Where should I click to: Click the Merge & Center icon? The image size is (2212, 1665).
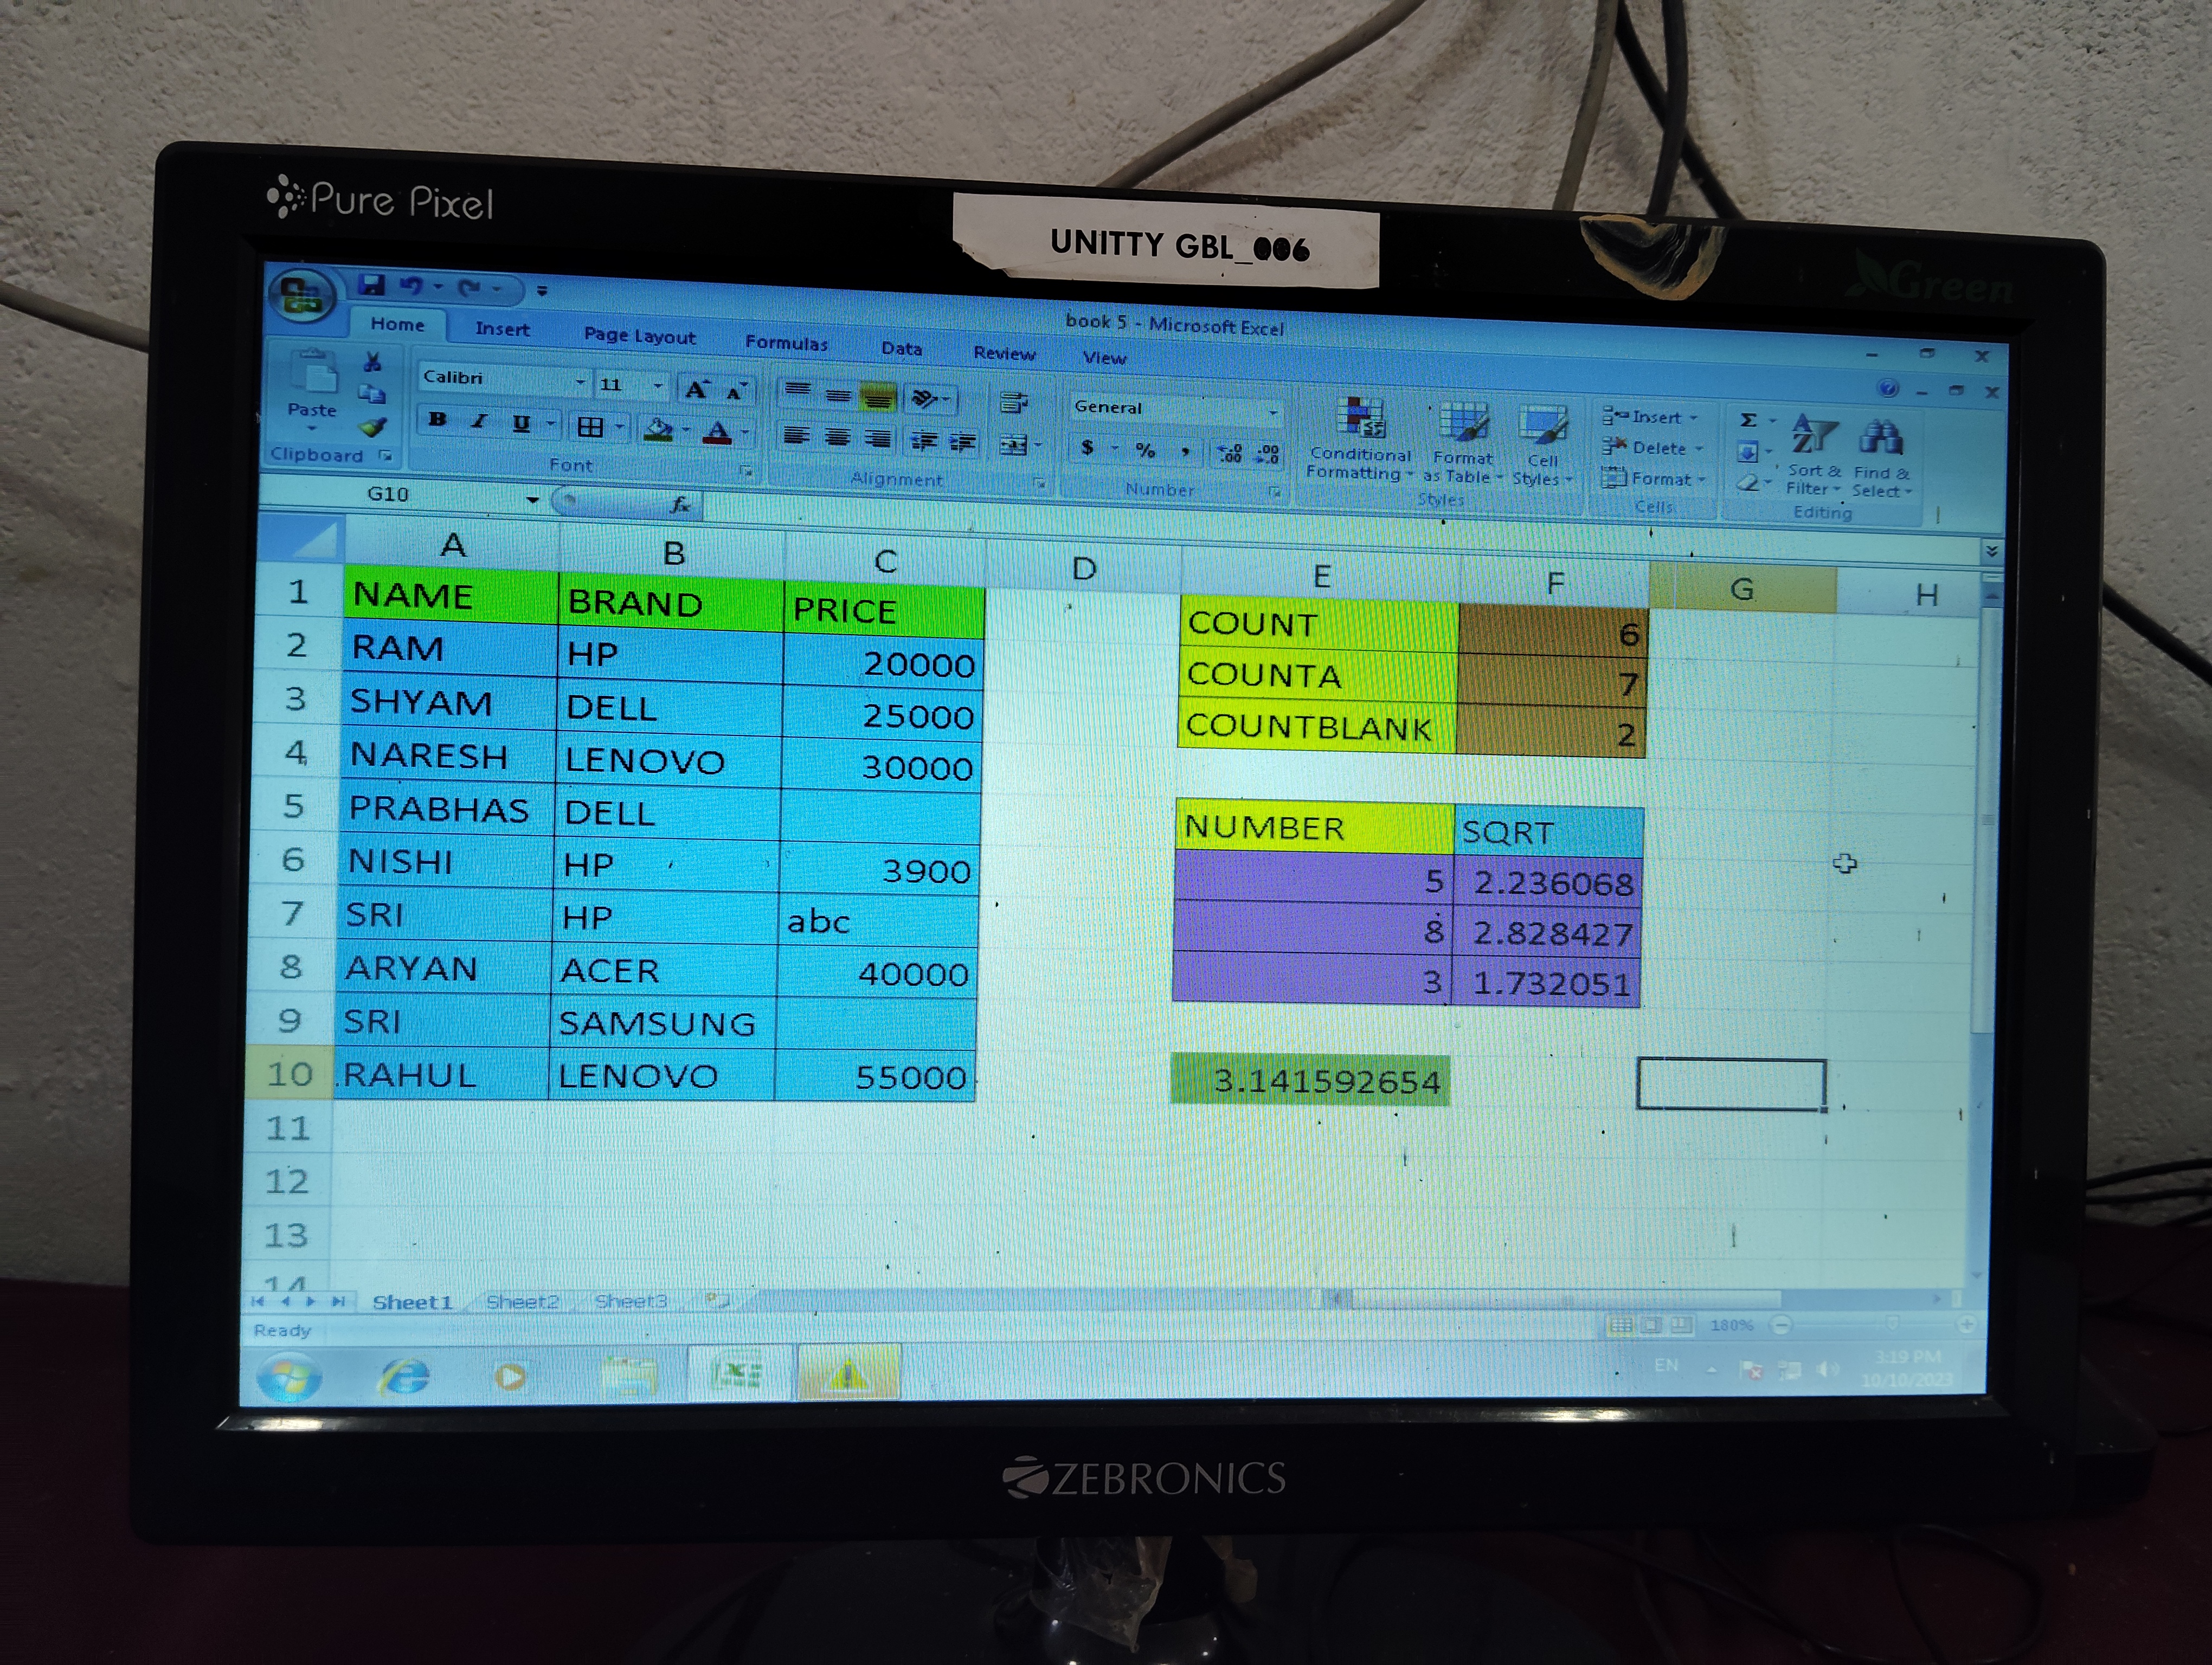tap(1014, 446)
